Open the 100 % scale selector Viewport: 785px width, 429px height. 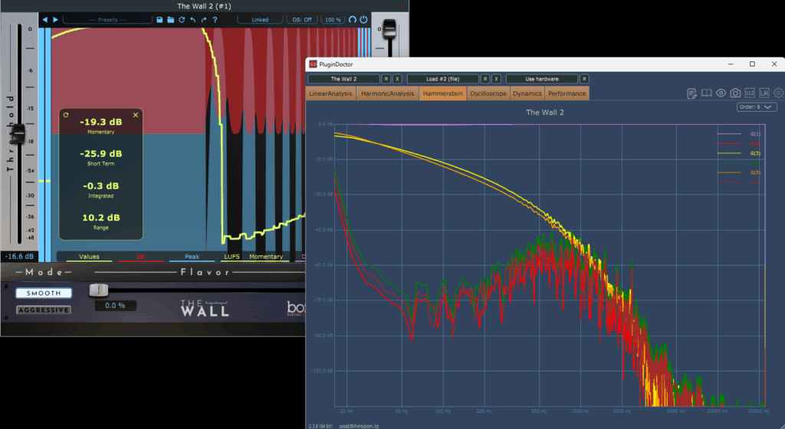(x=333, y=19)
